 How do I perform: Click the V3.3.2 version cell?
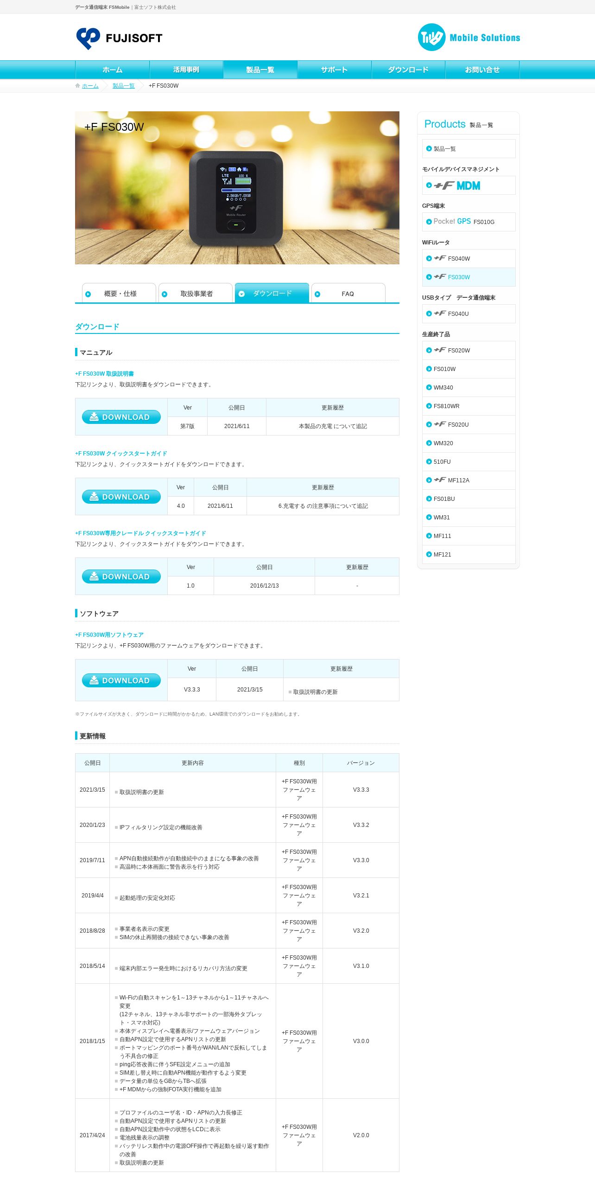(x=361, y=825)
